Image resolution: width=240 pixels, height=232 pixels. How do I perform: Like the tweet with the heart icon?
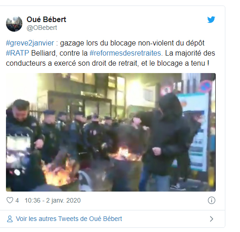tap(10, 200)
